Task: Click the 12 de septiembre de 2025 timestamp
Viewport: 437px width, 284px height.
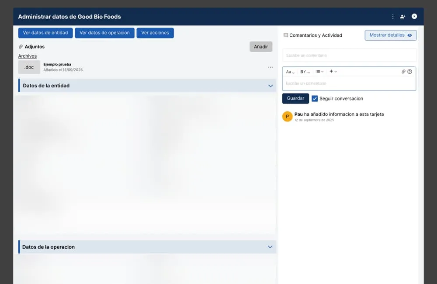Action: 314,120
